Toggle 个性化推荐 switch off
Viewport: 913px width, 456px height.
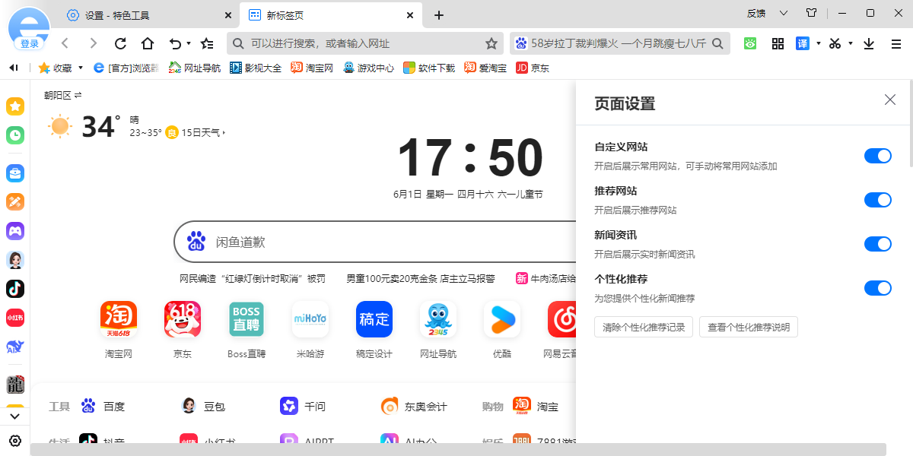[x=878, y=288]
